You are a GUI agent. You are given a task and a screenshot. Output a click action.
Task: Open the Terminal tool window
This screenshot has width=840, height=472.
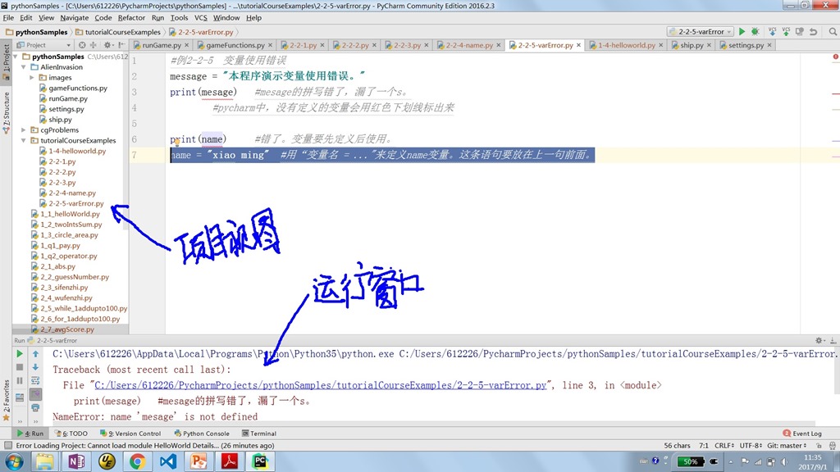[258, 433]
